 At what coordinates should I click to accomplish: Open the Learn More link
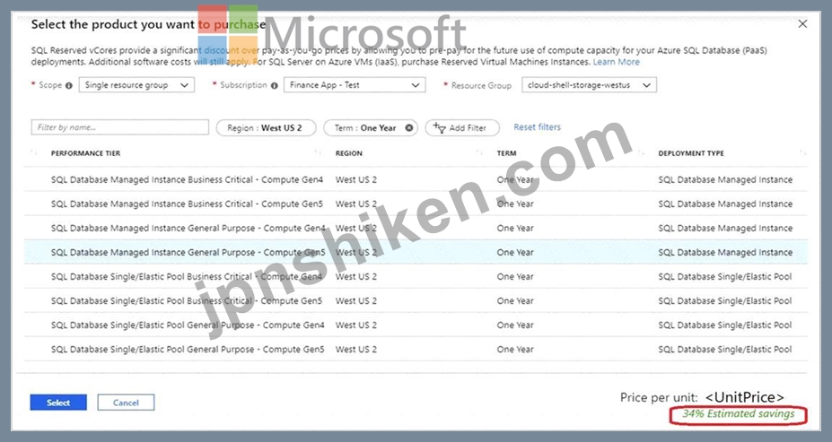(x=616, y=62)
